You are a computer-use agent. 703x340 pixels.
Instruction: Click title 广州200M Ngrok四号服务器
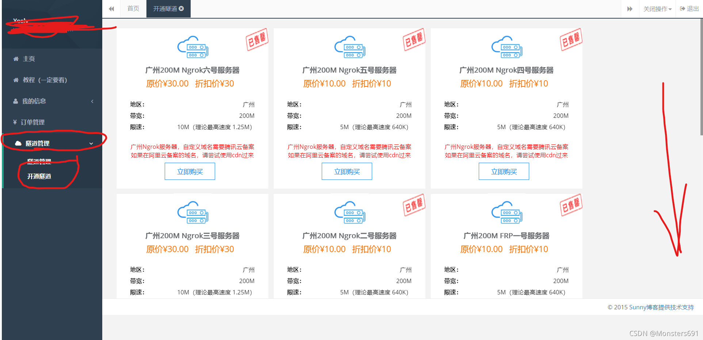pyautogui.click(x=507, y=70)
